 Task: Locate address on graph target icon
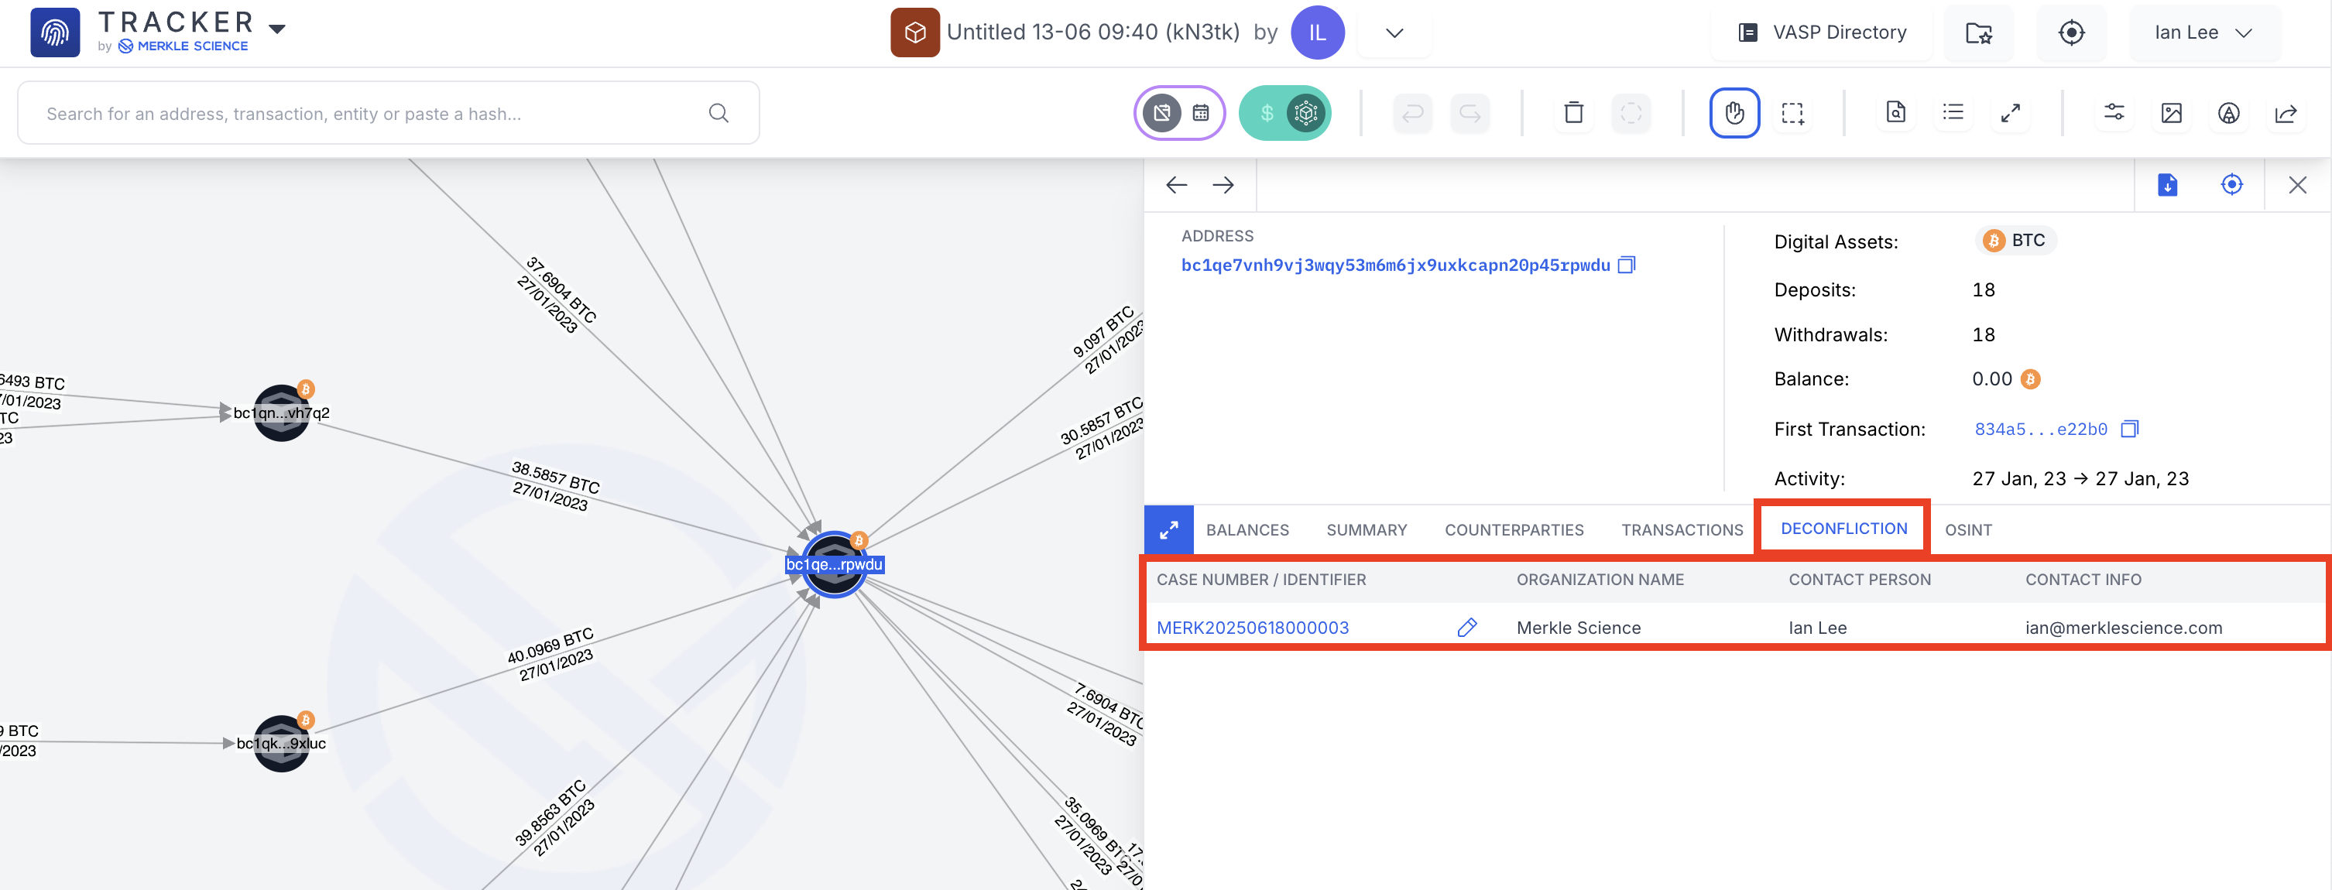2231,186
